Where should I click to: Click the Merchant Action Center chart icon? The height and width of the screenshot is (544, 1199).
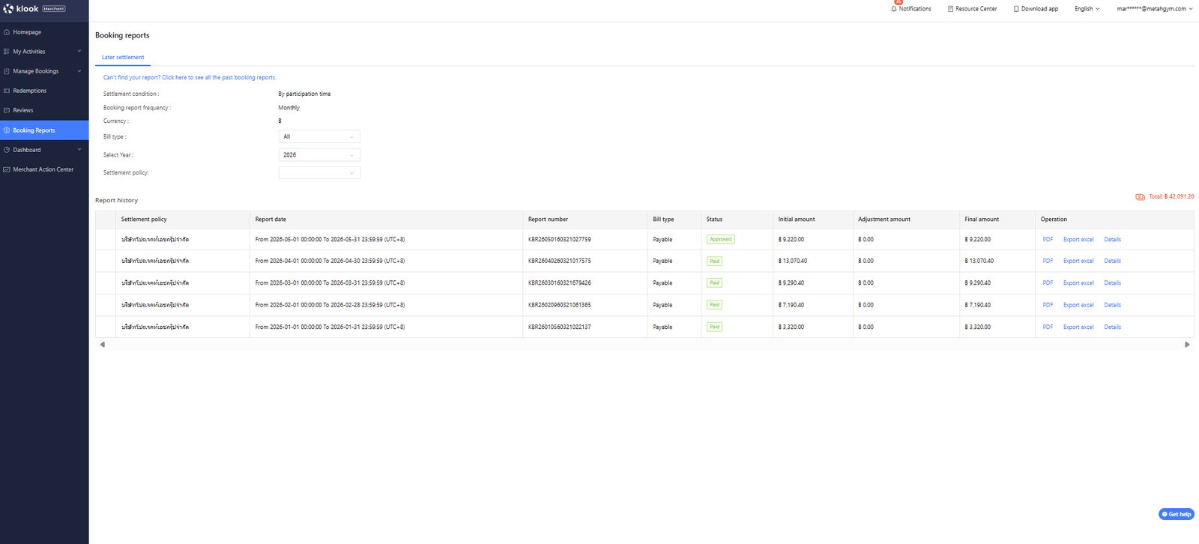click(x=7, y=169)
